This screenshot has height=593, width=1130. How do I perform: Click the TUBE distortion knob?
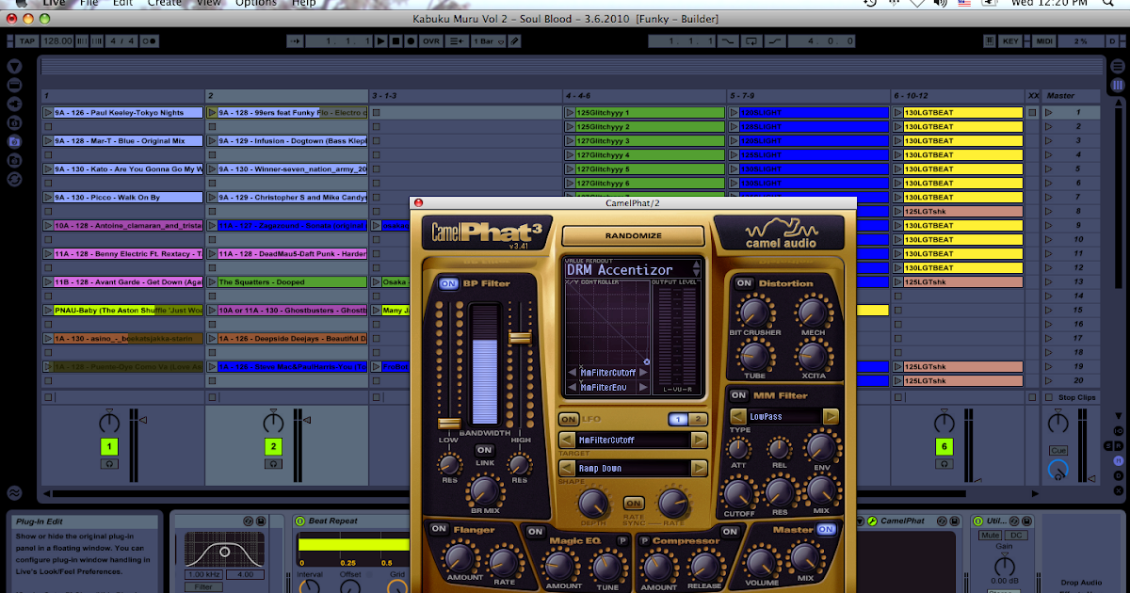754,356
